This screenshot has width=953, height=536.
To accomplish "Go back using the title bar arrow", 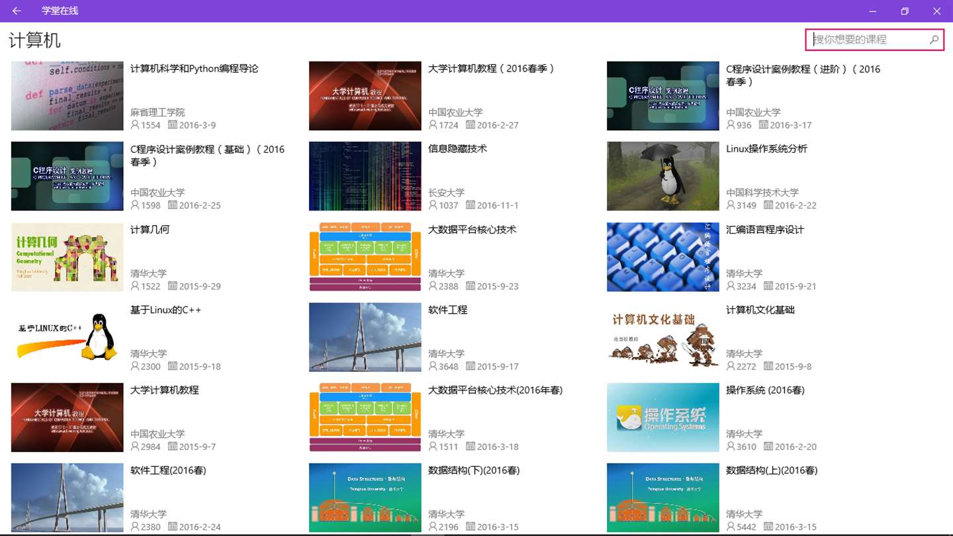I will click(17, 11).
